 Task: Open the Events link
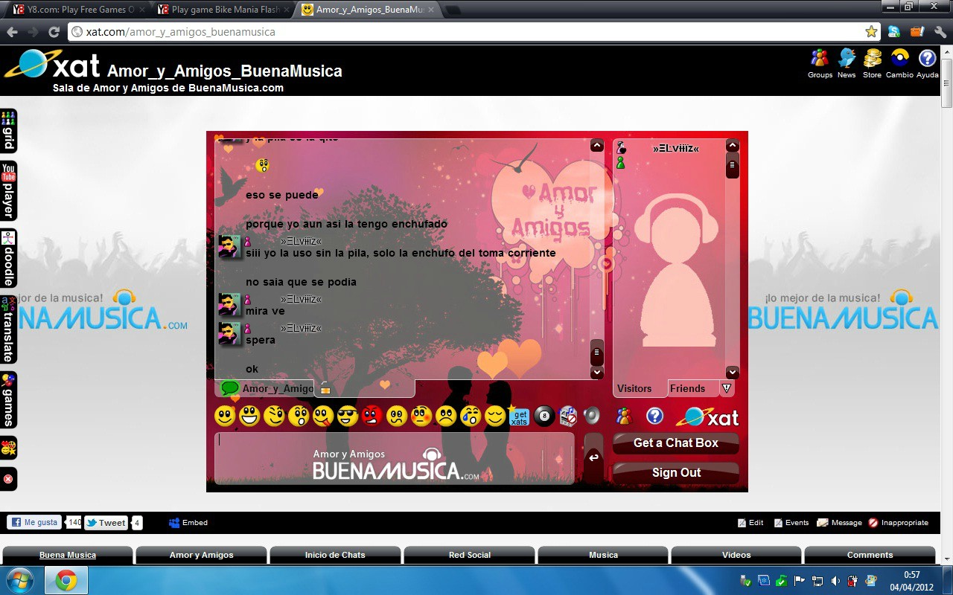pyautogui.click(x=791, y=523)
